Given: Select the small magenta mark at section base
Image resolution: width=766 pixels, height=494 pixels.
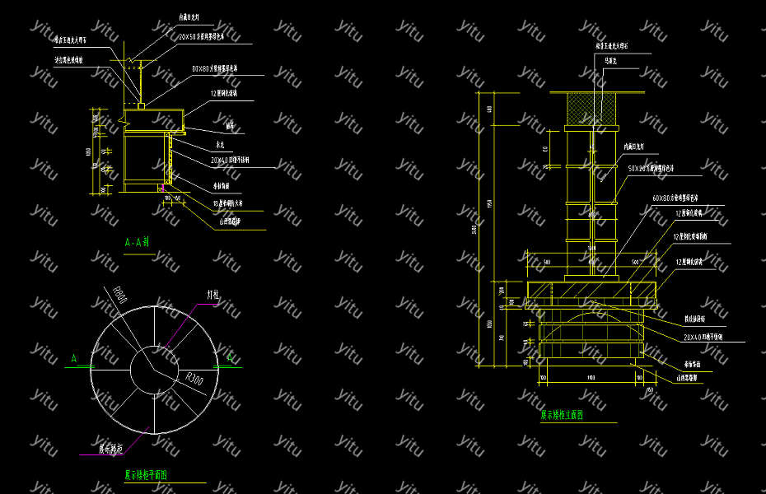Looking at the screenshot, I should click(163, 189).
